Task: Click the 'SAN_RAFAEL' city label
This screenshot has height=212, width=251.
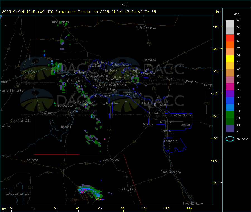Action: point(102,76)
